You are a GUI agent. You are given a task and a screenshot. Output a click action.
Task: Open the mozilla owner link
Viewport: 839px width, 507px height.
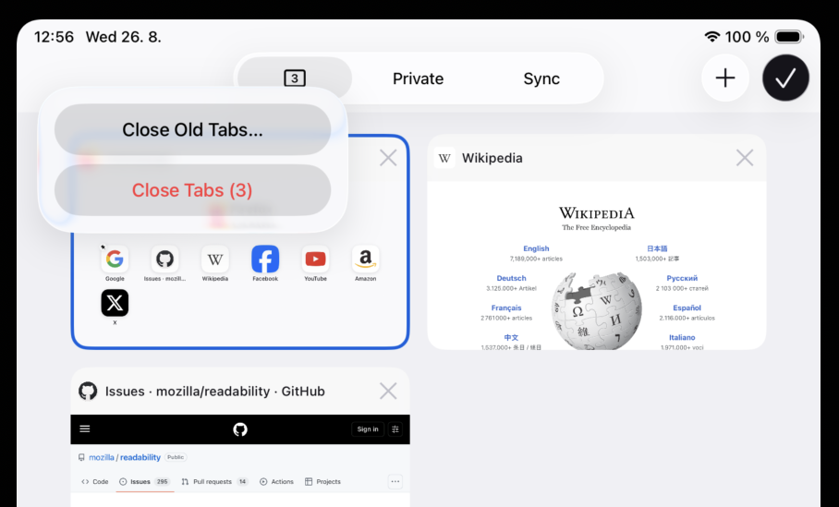[102, 457]
